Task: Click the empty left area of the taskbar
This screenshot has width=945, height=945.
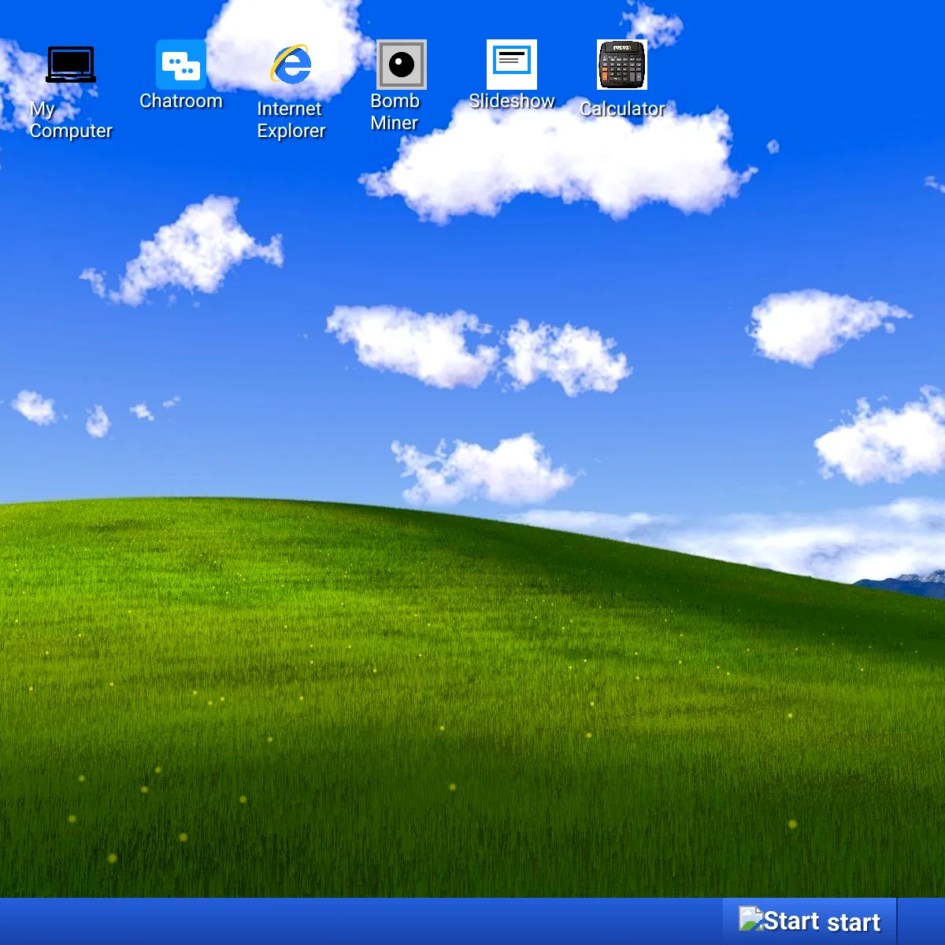Action: click(x=315, y=921)
